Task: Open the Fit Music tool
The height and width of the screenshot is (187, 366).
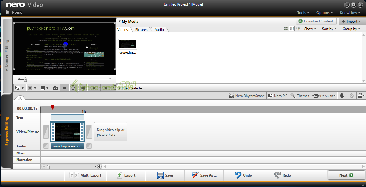Action: [324, 96]
